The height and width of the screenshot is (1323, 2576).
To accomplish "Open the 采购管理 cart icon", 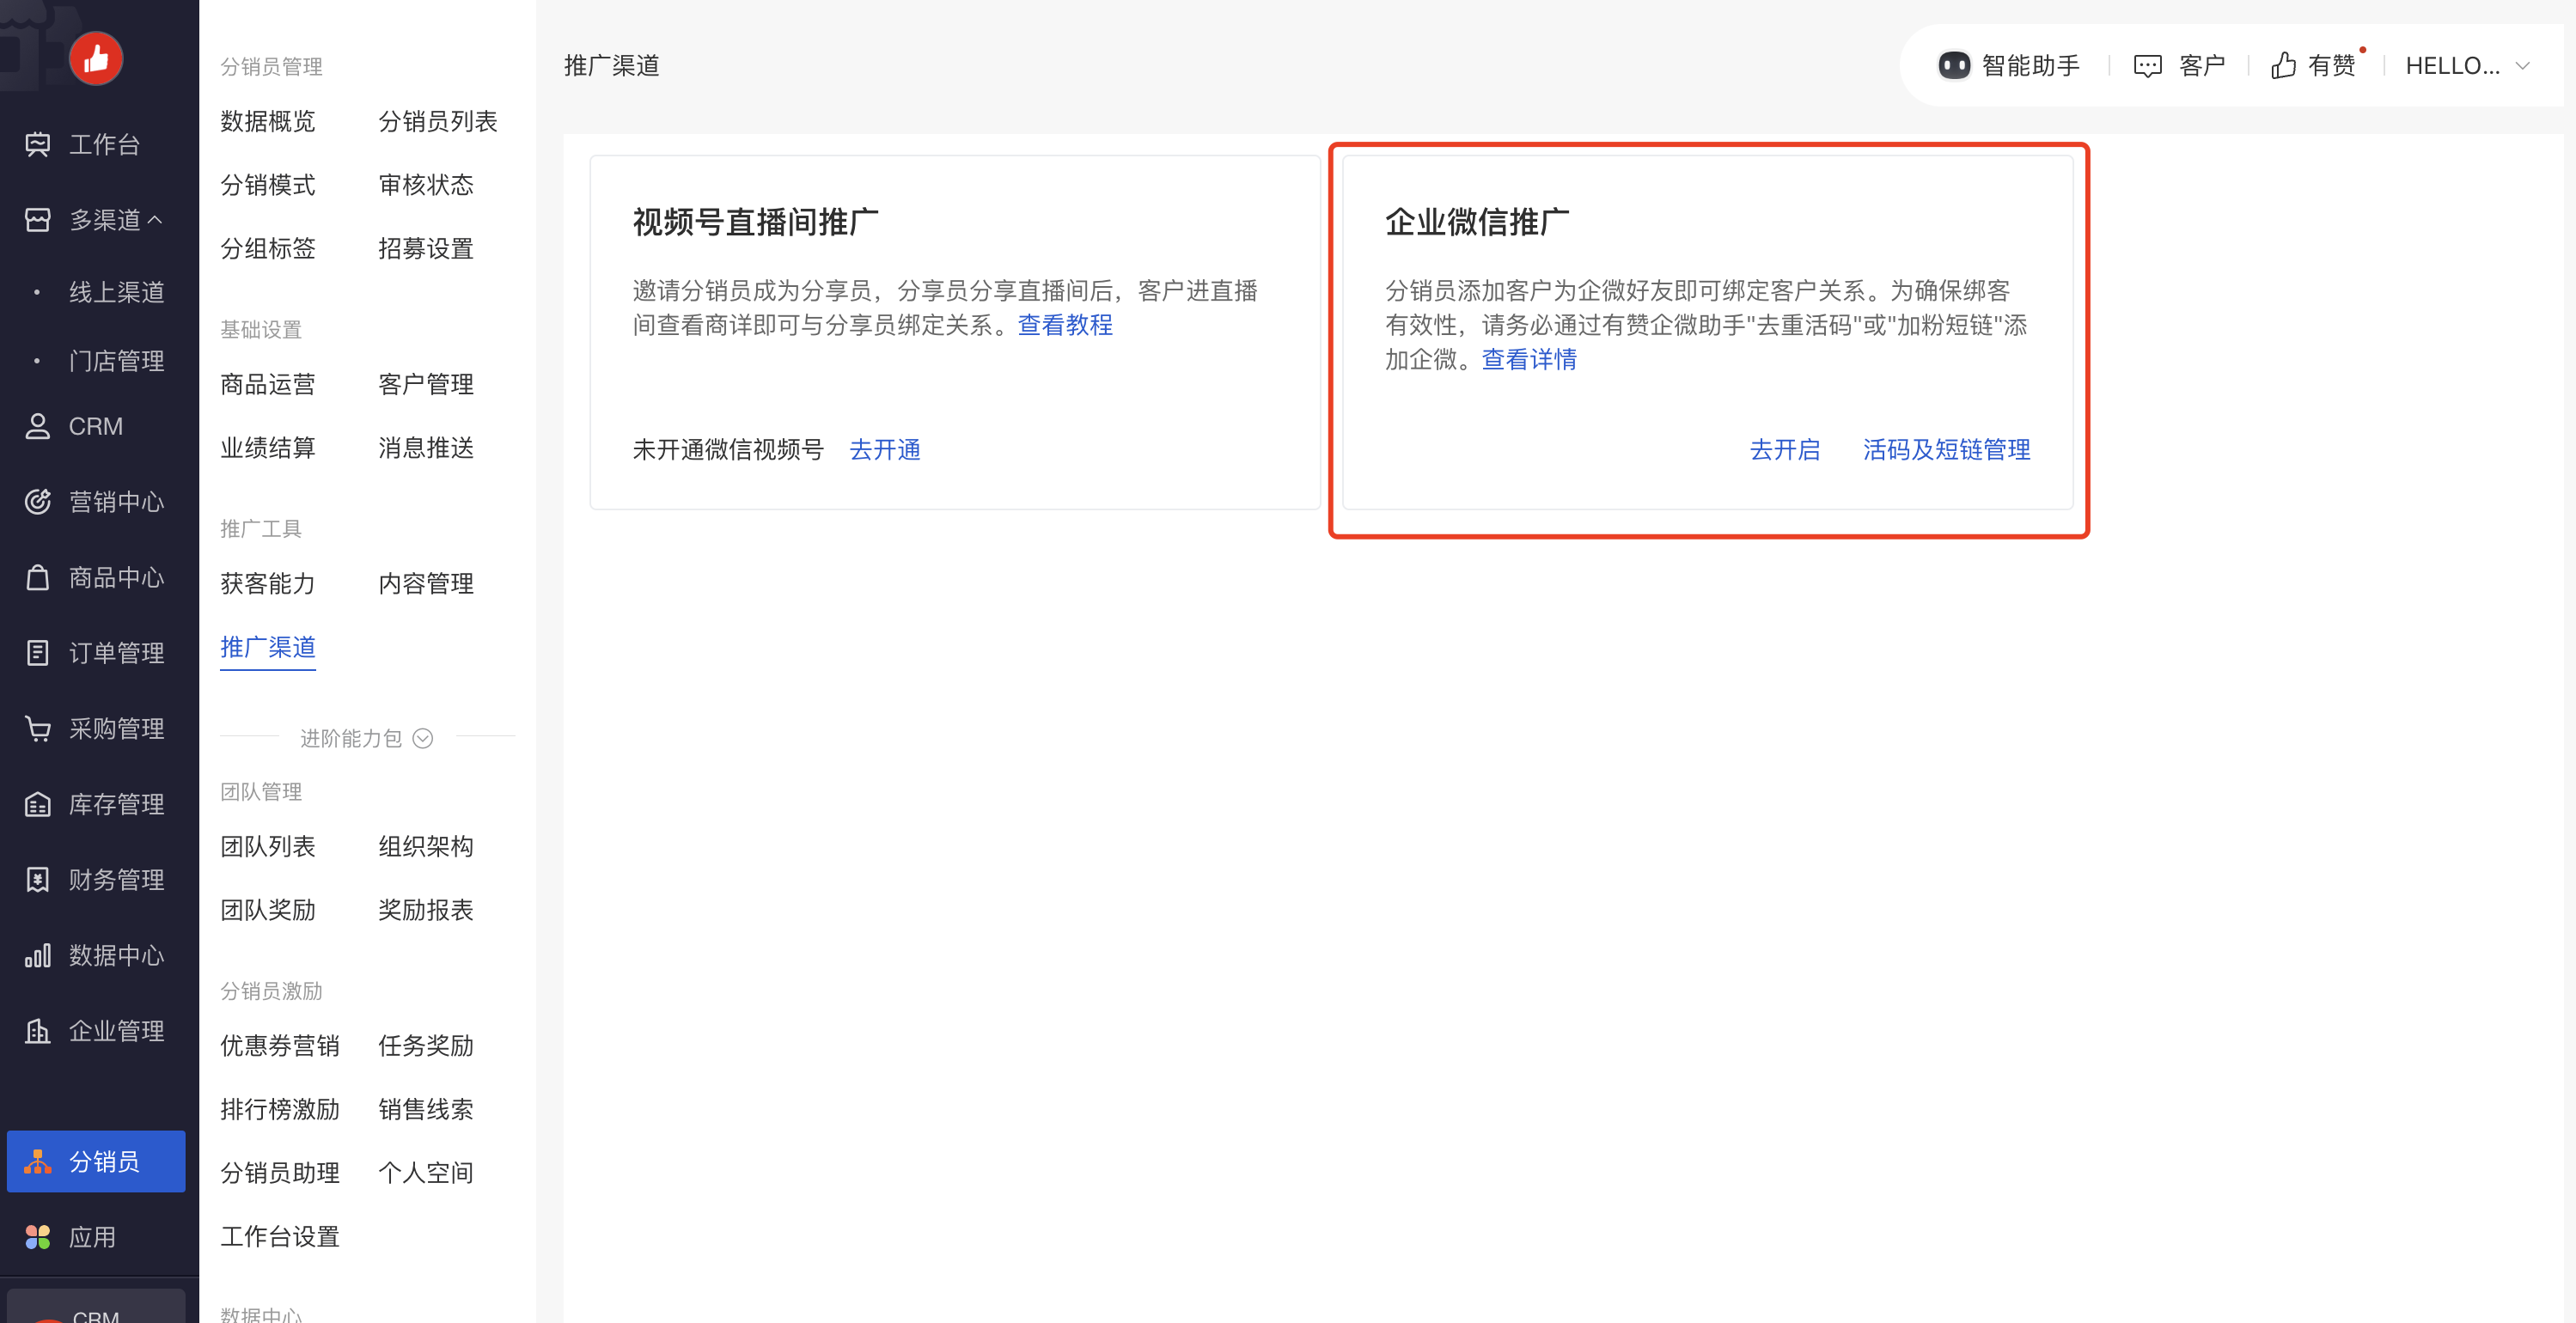I will (x=38, y=729).
